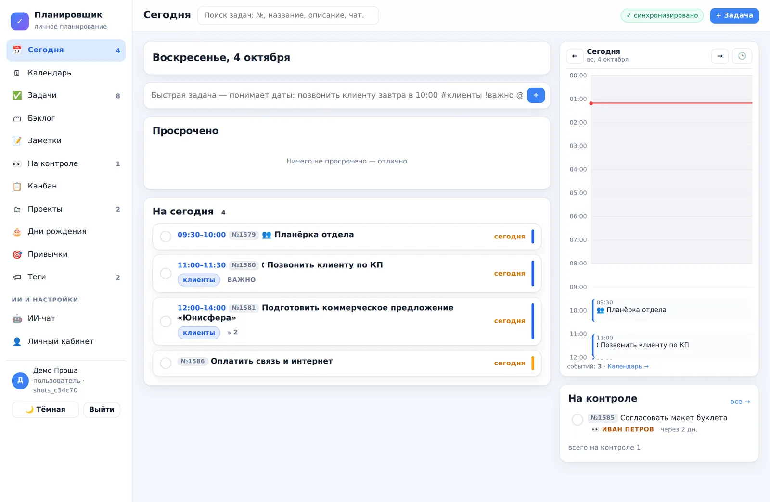Go to previous day in the calendar panel
This screenshot has height=502, width=770.
(575, 56)
